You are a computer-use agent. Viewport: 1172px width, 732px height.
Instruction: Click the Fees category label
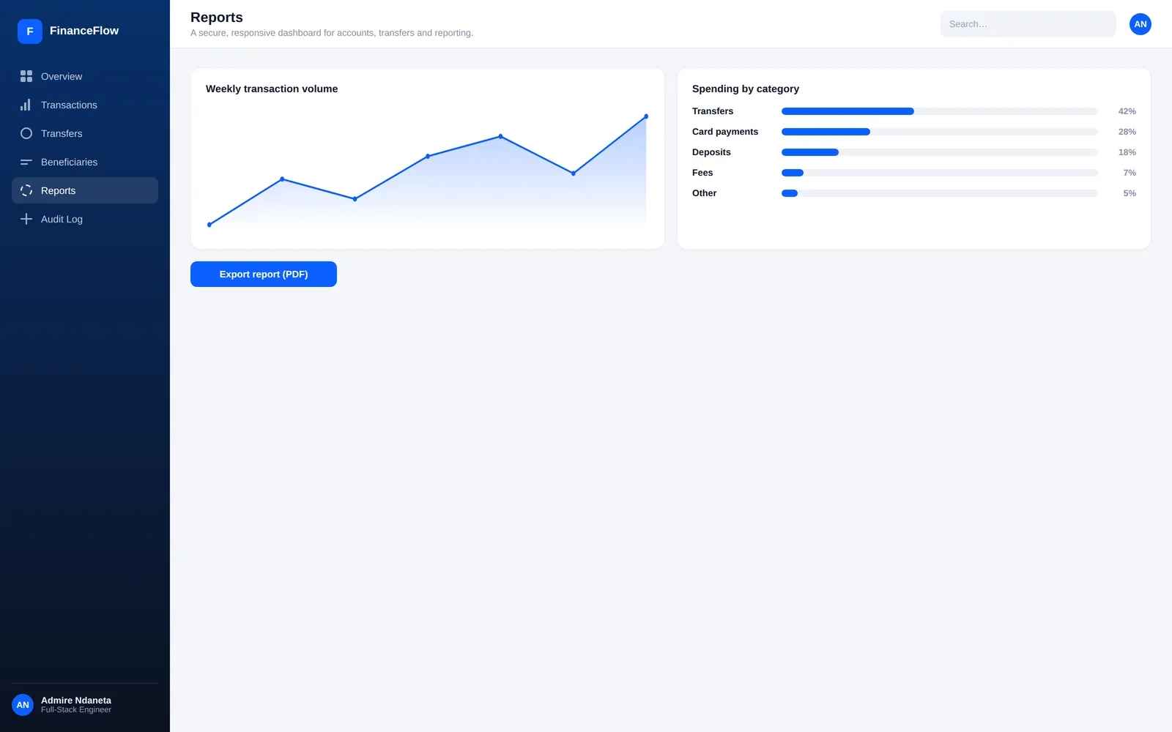click(x=702, y=173)
